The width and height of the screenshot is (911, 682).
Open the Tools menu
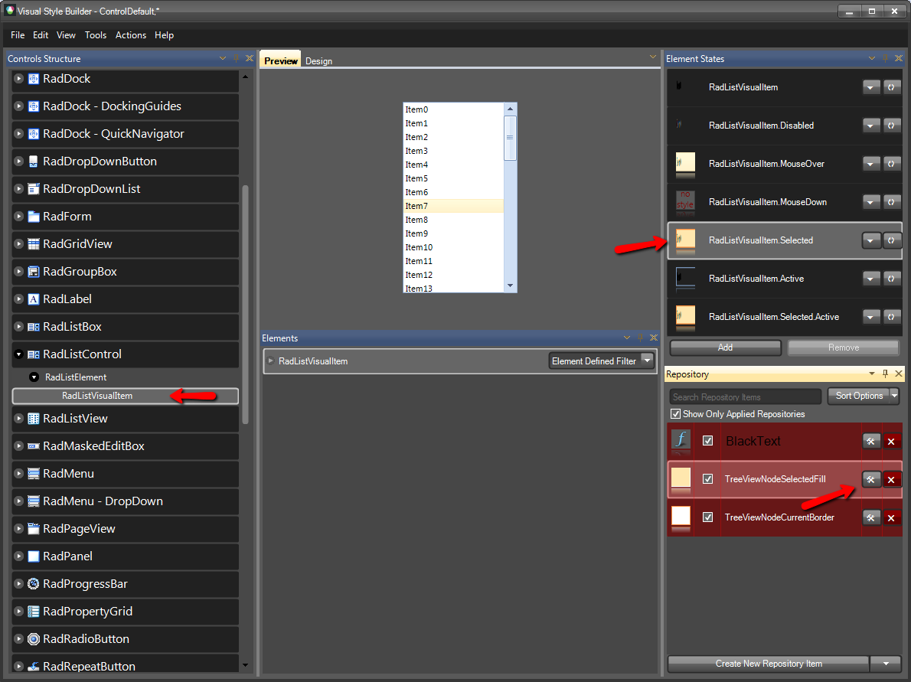[x=95, y=35]
